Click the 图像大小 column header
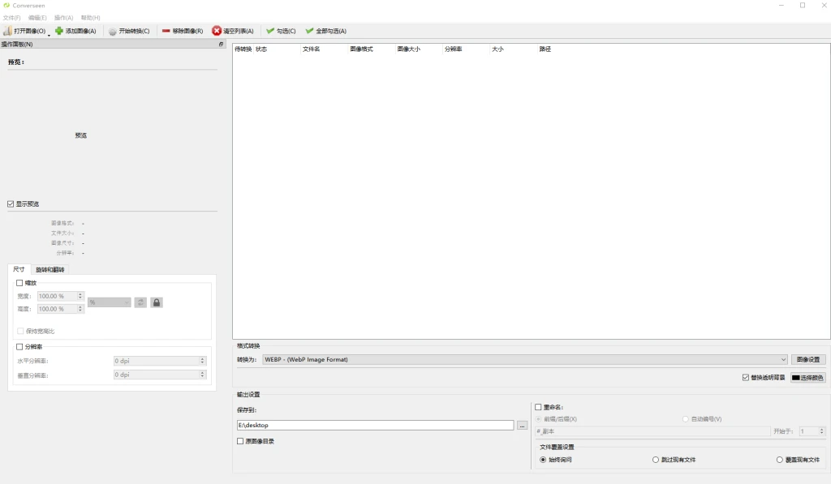The image size is (831, 484). tap(419, 49)
